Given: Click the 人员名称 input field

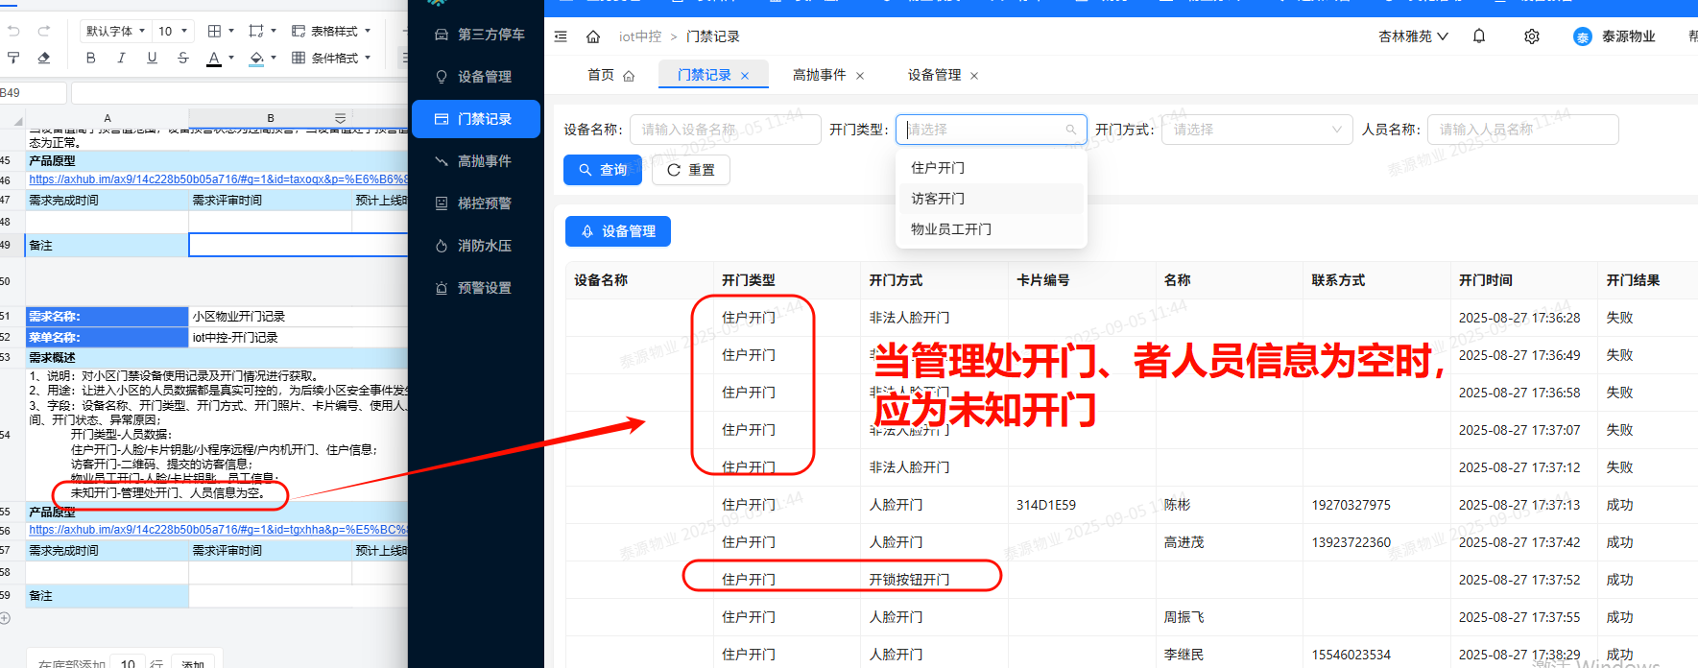Looking at the screenshot, I should (x=1523, y=130).
